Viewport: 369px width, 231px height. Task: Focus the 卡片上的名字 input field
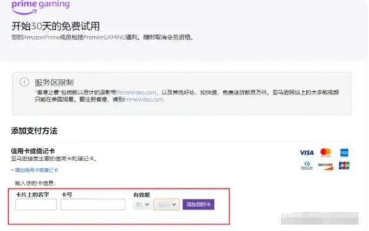pos(36,205)
